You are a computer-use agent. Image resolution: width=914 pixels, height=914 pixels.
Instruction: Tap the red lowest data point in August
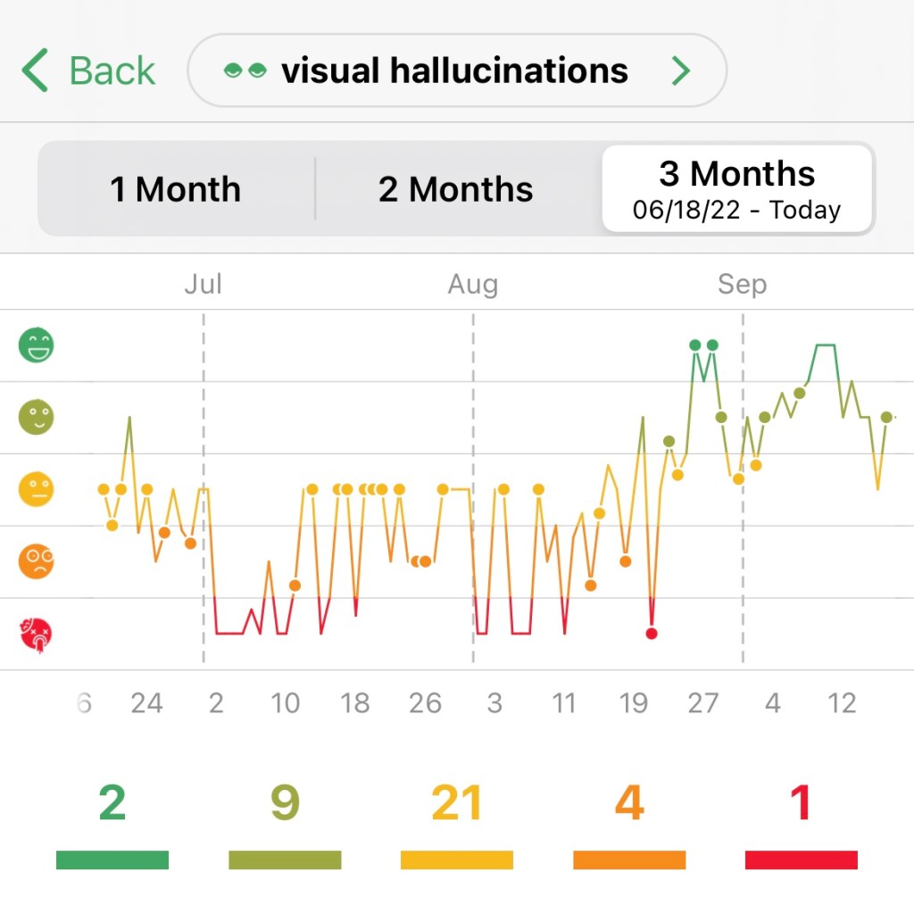pos(652,634)
